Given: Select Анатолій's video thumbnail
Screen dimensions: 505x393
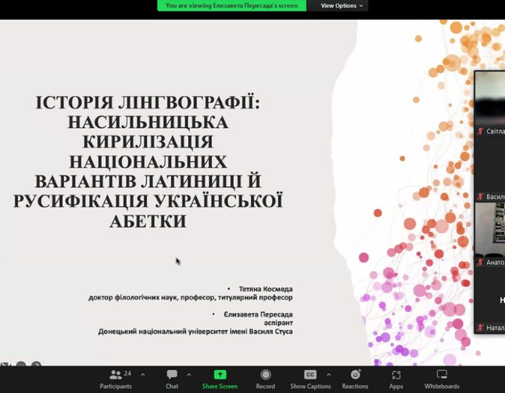Looking at the screenshot, I should click(x=490, y=229).
